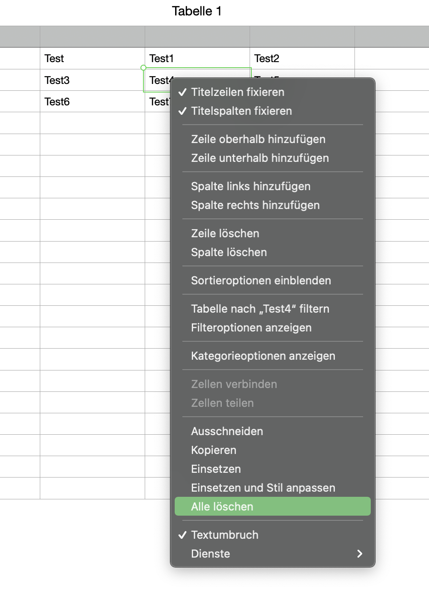This screenshot has height=609, width=429.
Task: Toggle the Textumbruch checked option
Action: pos(225,535)
